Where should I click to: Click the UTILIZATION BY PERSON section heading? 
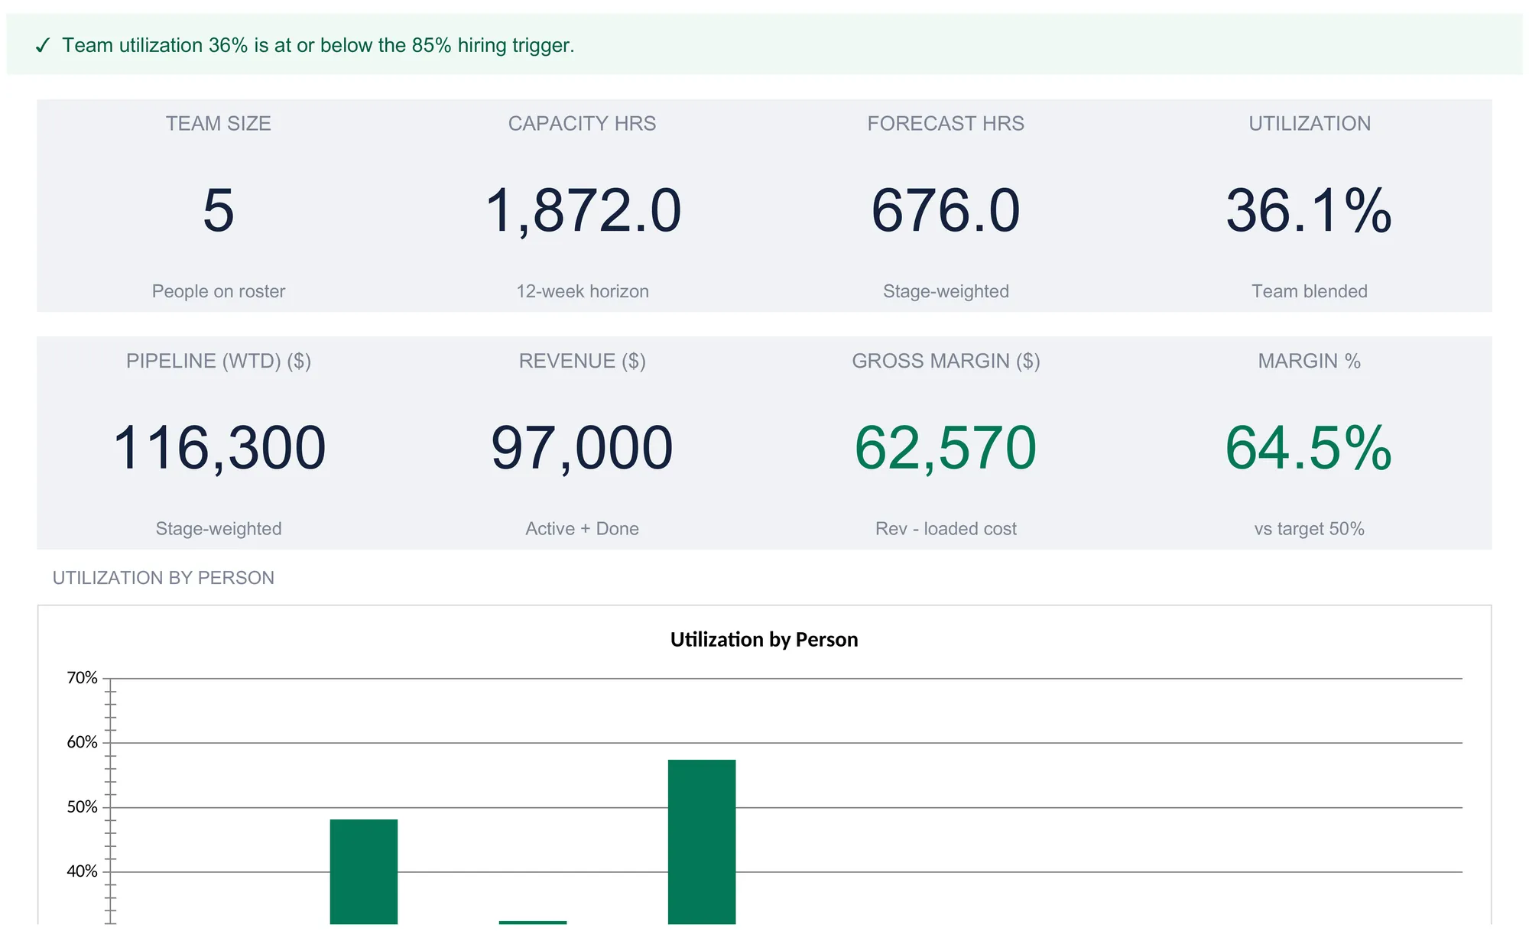click(164, 578)
